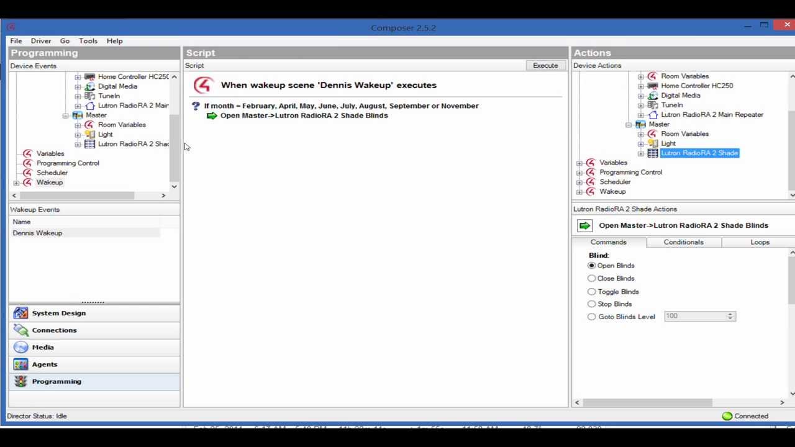795x447 pixels.
Task: Open the File menu
Action: (16, 41)
